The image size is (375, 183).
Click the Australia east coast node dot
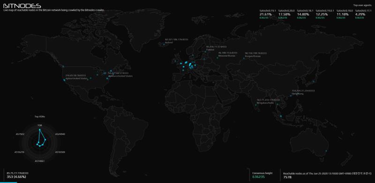(x=326, y=151)
